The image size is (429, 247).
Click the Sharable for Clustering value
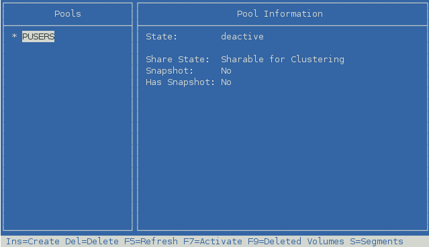[283, 59]
